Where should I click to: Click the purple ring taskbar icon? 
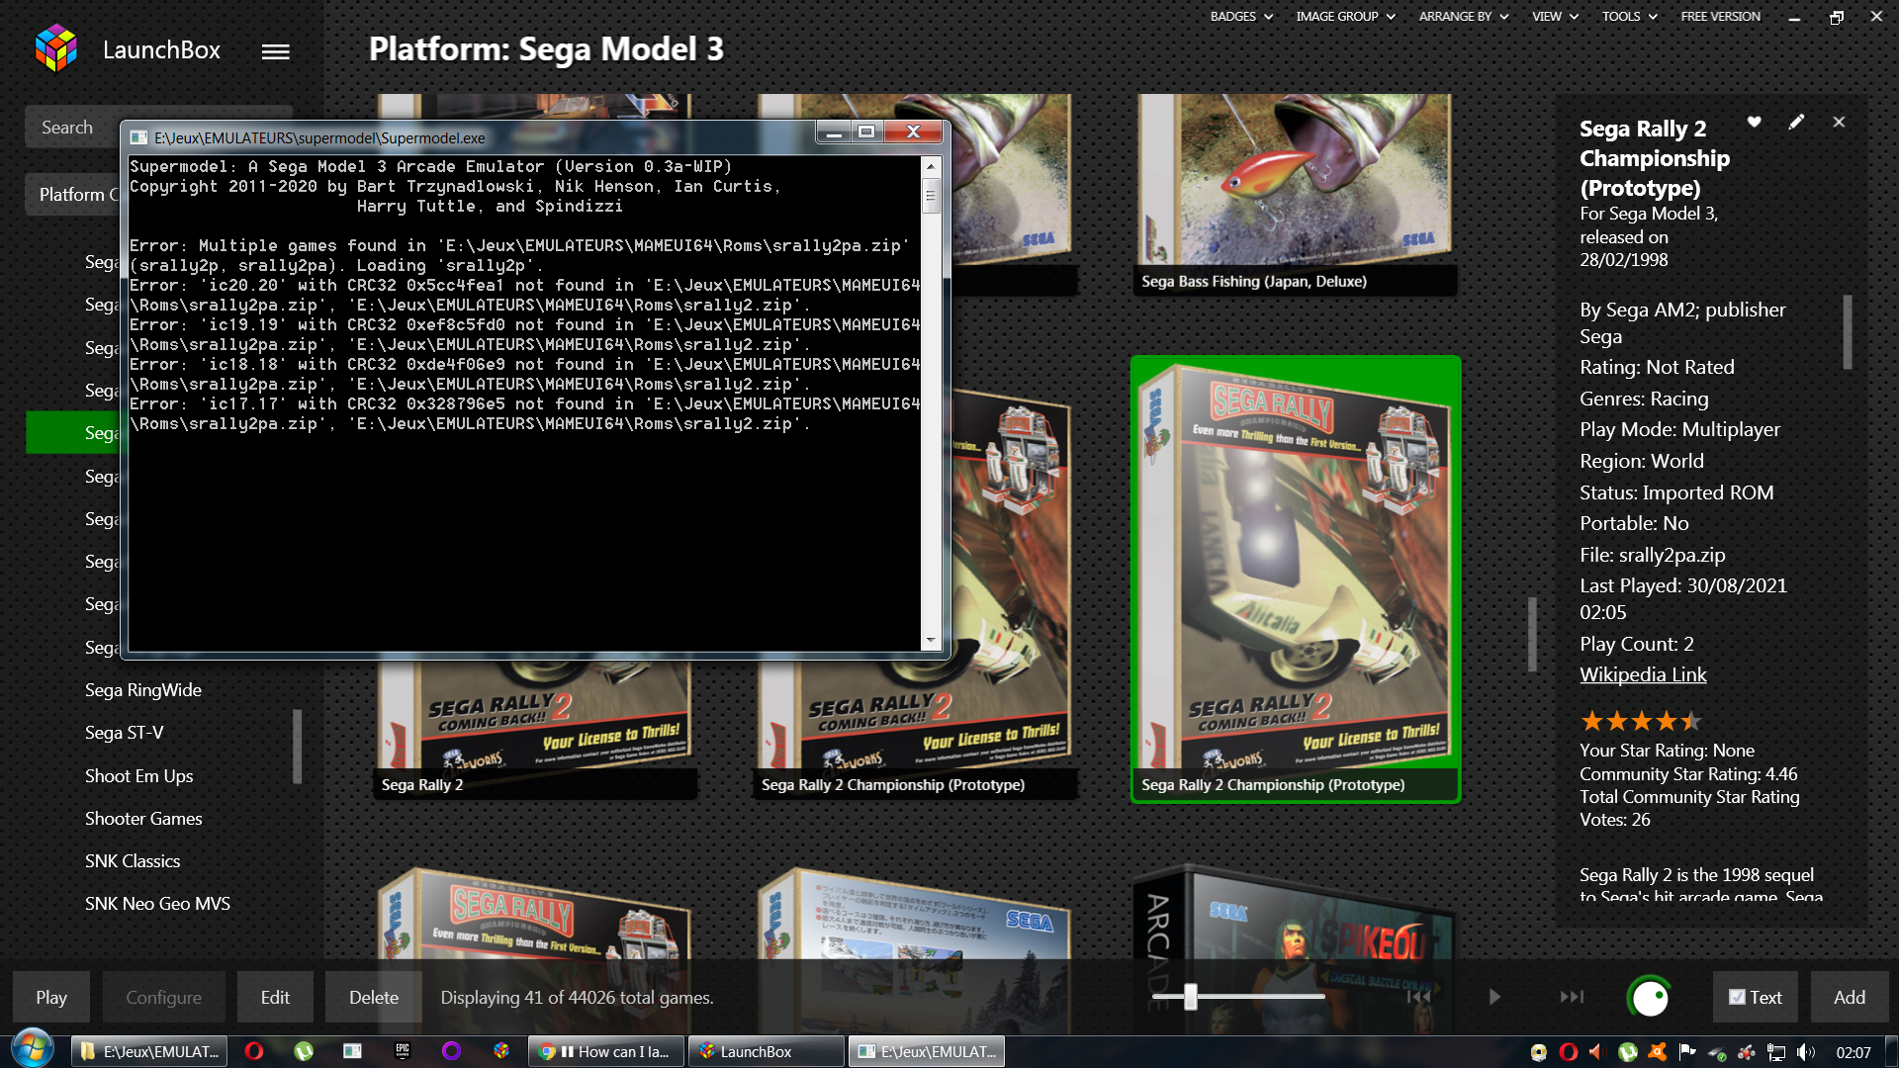click(452, 1051)
